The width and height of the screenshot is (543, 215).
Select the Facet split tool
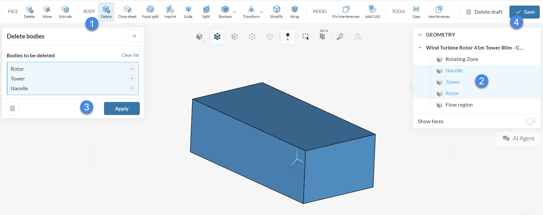coord(150,12)
